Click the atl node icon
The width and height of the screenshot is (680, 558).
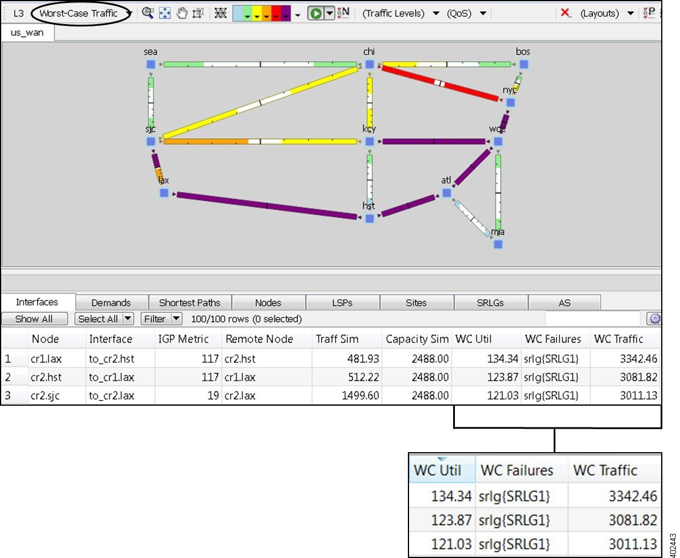tap(447, 193)
